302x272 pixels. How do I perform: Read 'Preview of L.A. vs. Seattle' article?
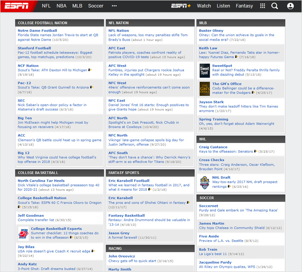tap(221, 240)
